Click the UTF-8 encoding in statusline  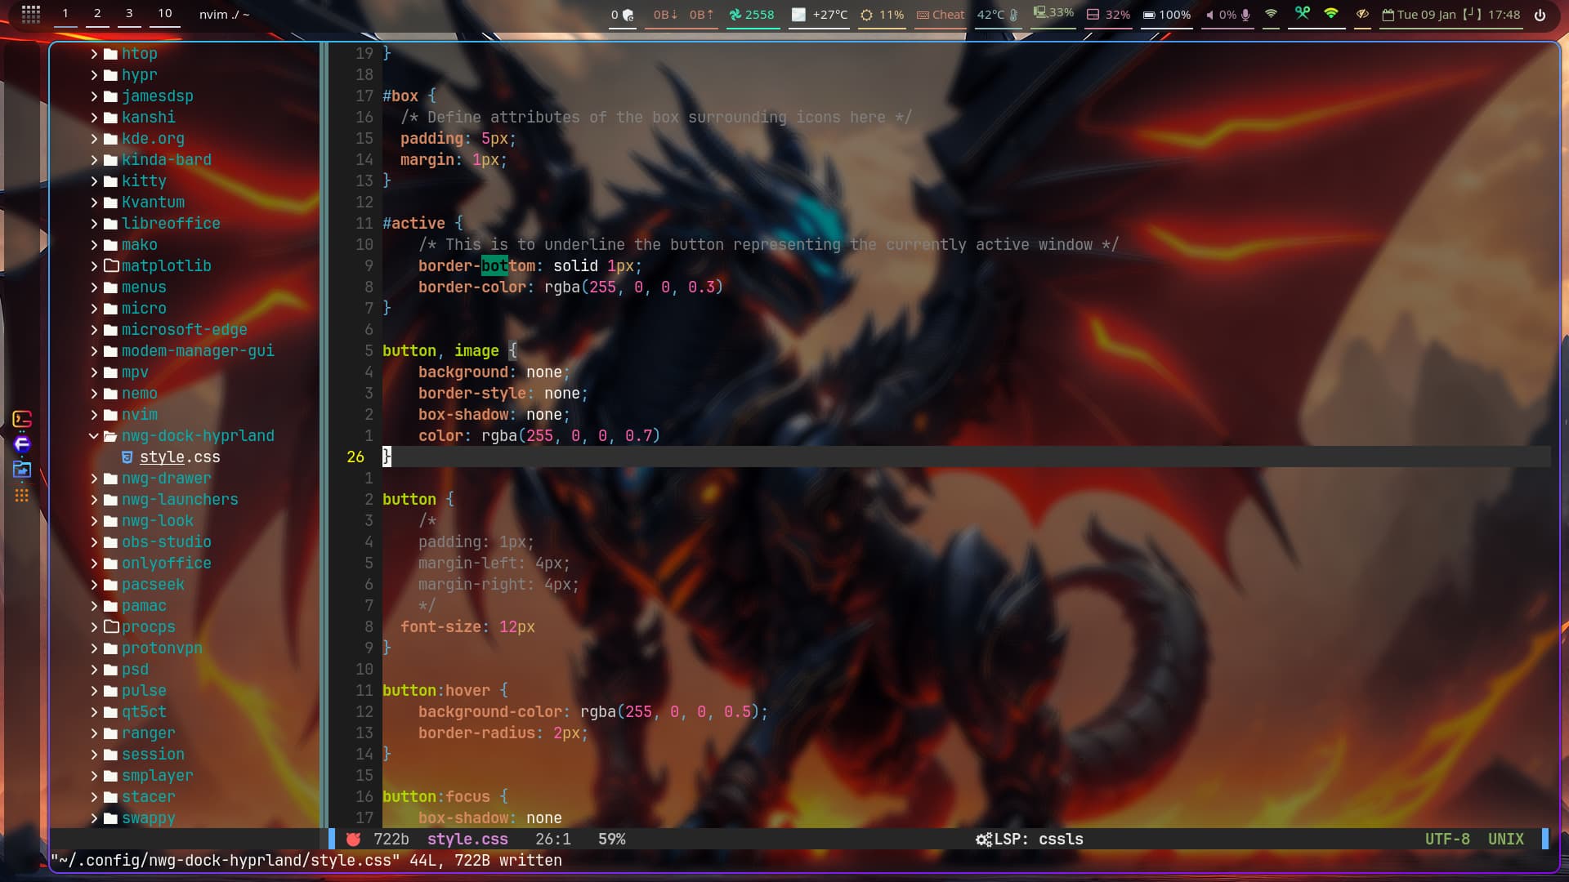pyautogui.click(x=1447, y=840)
